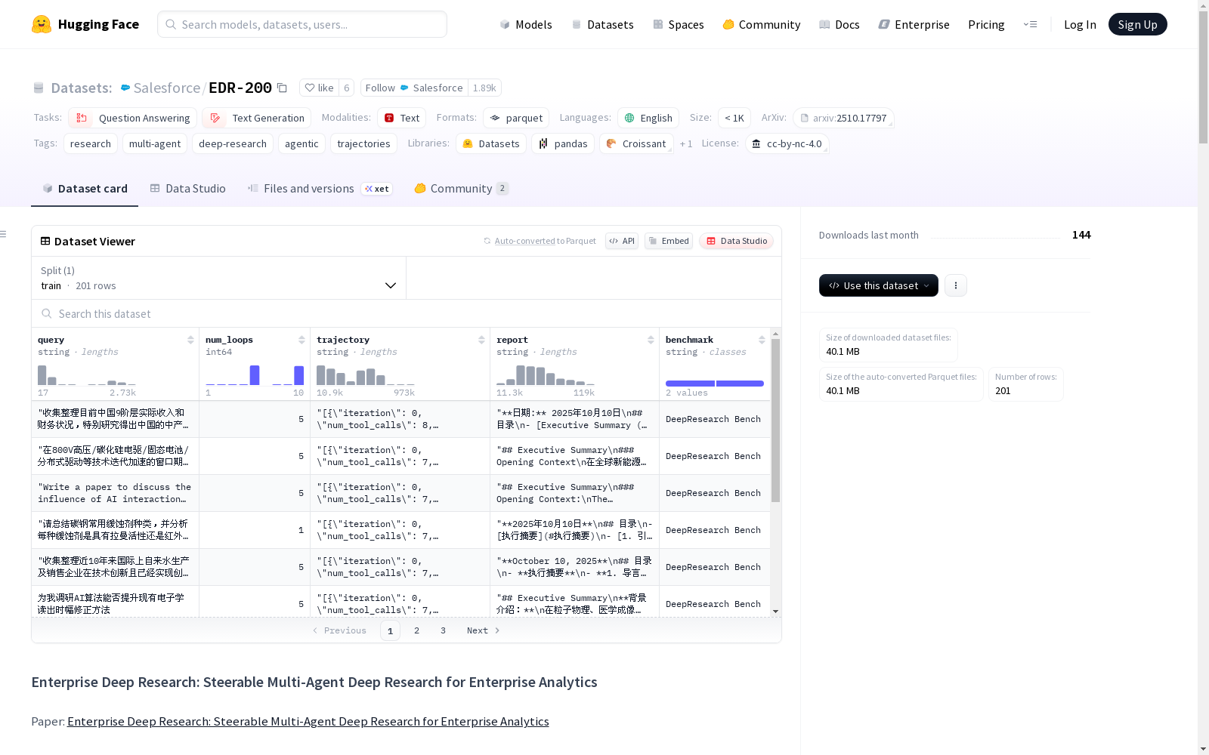Click the Log In link
The width and height of the screenshot is (1209, 755).
[x=1080, y=24]
